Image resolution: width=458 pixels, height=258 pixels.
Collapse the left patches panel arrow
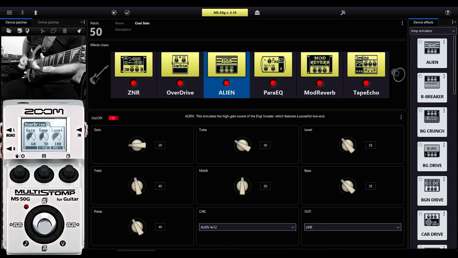tap(83, 22)
